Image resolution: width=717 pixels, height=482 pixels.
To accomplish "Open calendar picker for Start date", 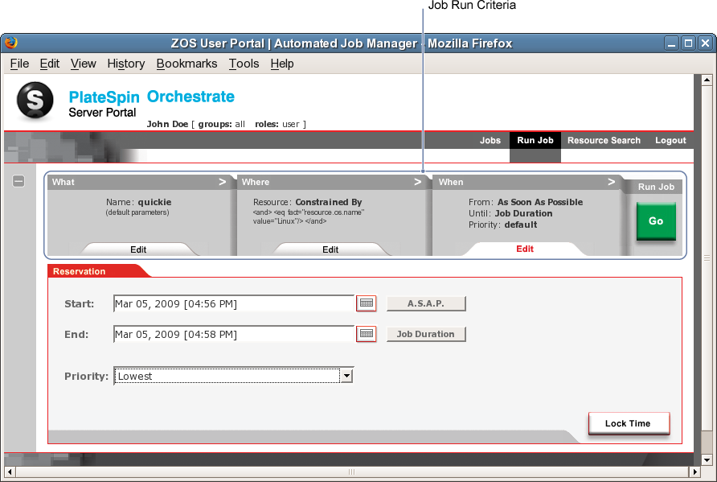I will pos(367,303).
